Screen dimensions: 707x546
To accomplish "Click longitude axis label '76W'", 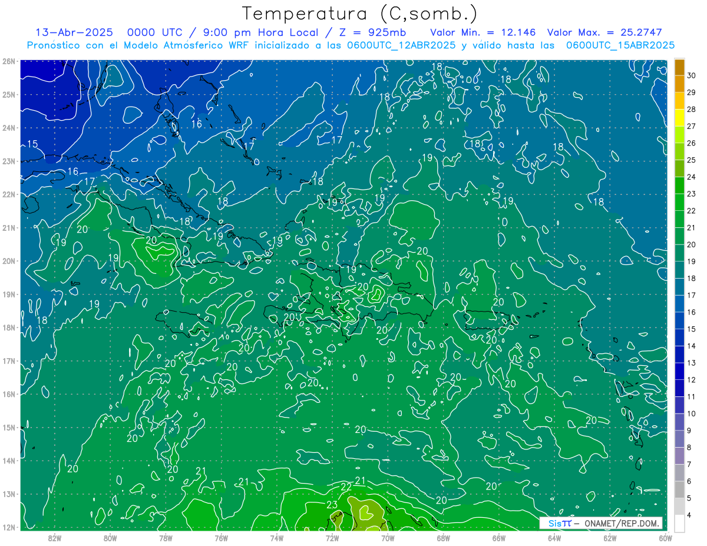I will [x=221, y=537].
